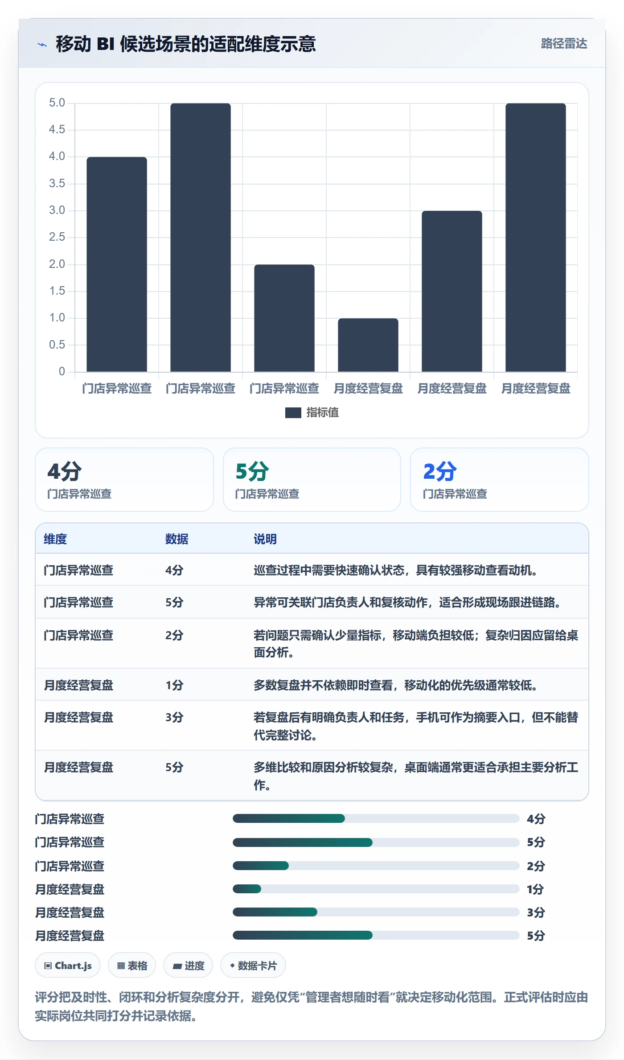Click the 1分 value in the table
The image size is (624, 1060).
(x=174, y=685)
